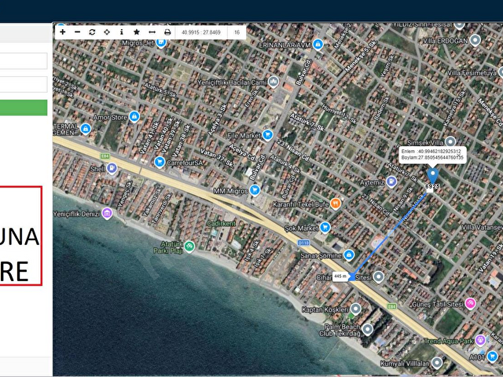Select the Atatürk Parkı Plajı green marker
503x377 pixels.
pyautogui.click(x=189, y=247)
